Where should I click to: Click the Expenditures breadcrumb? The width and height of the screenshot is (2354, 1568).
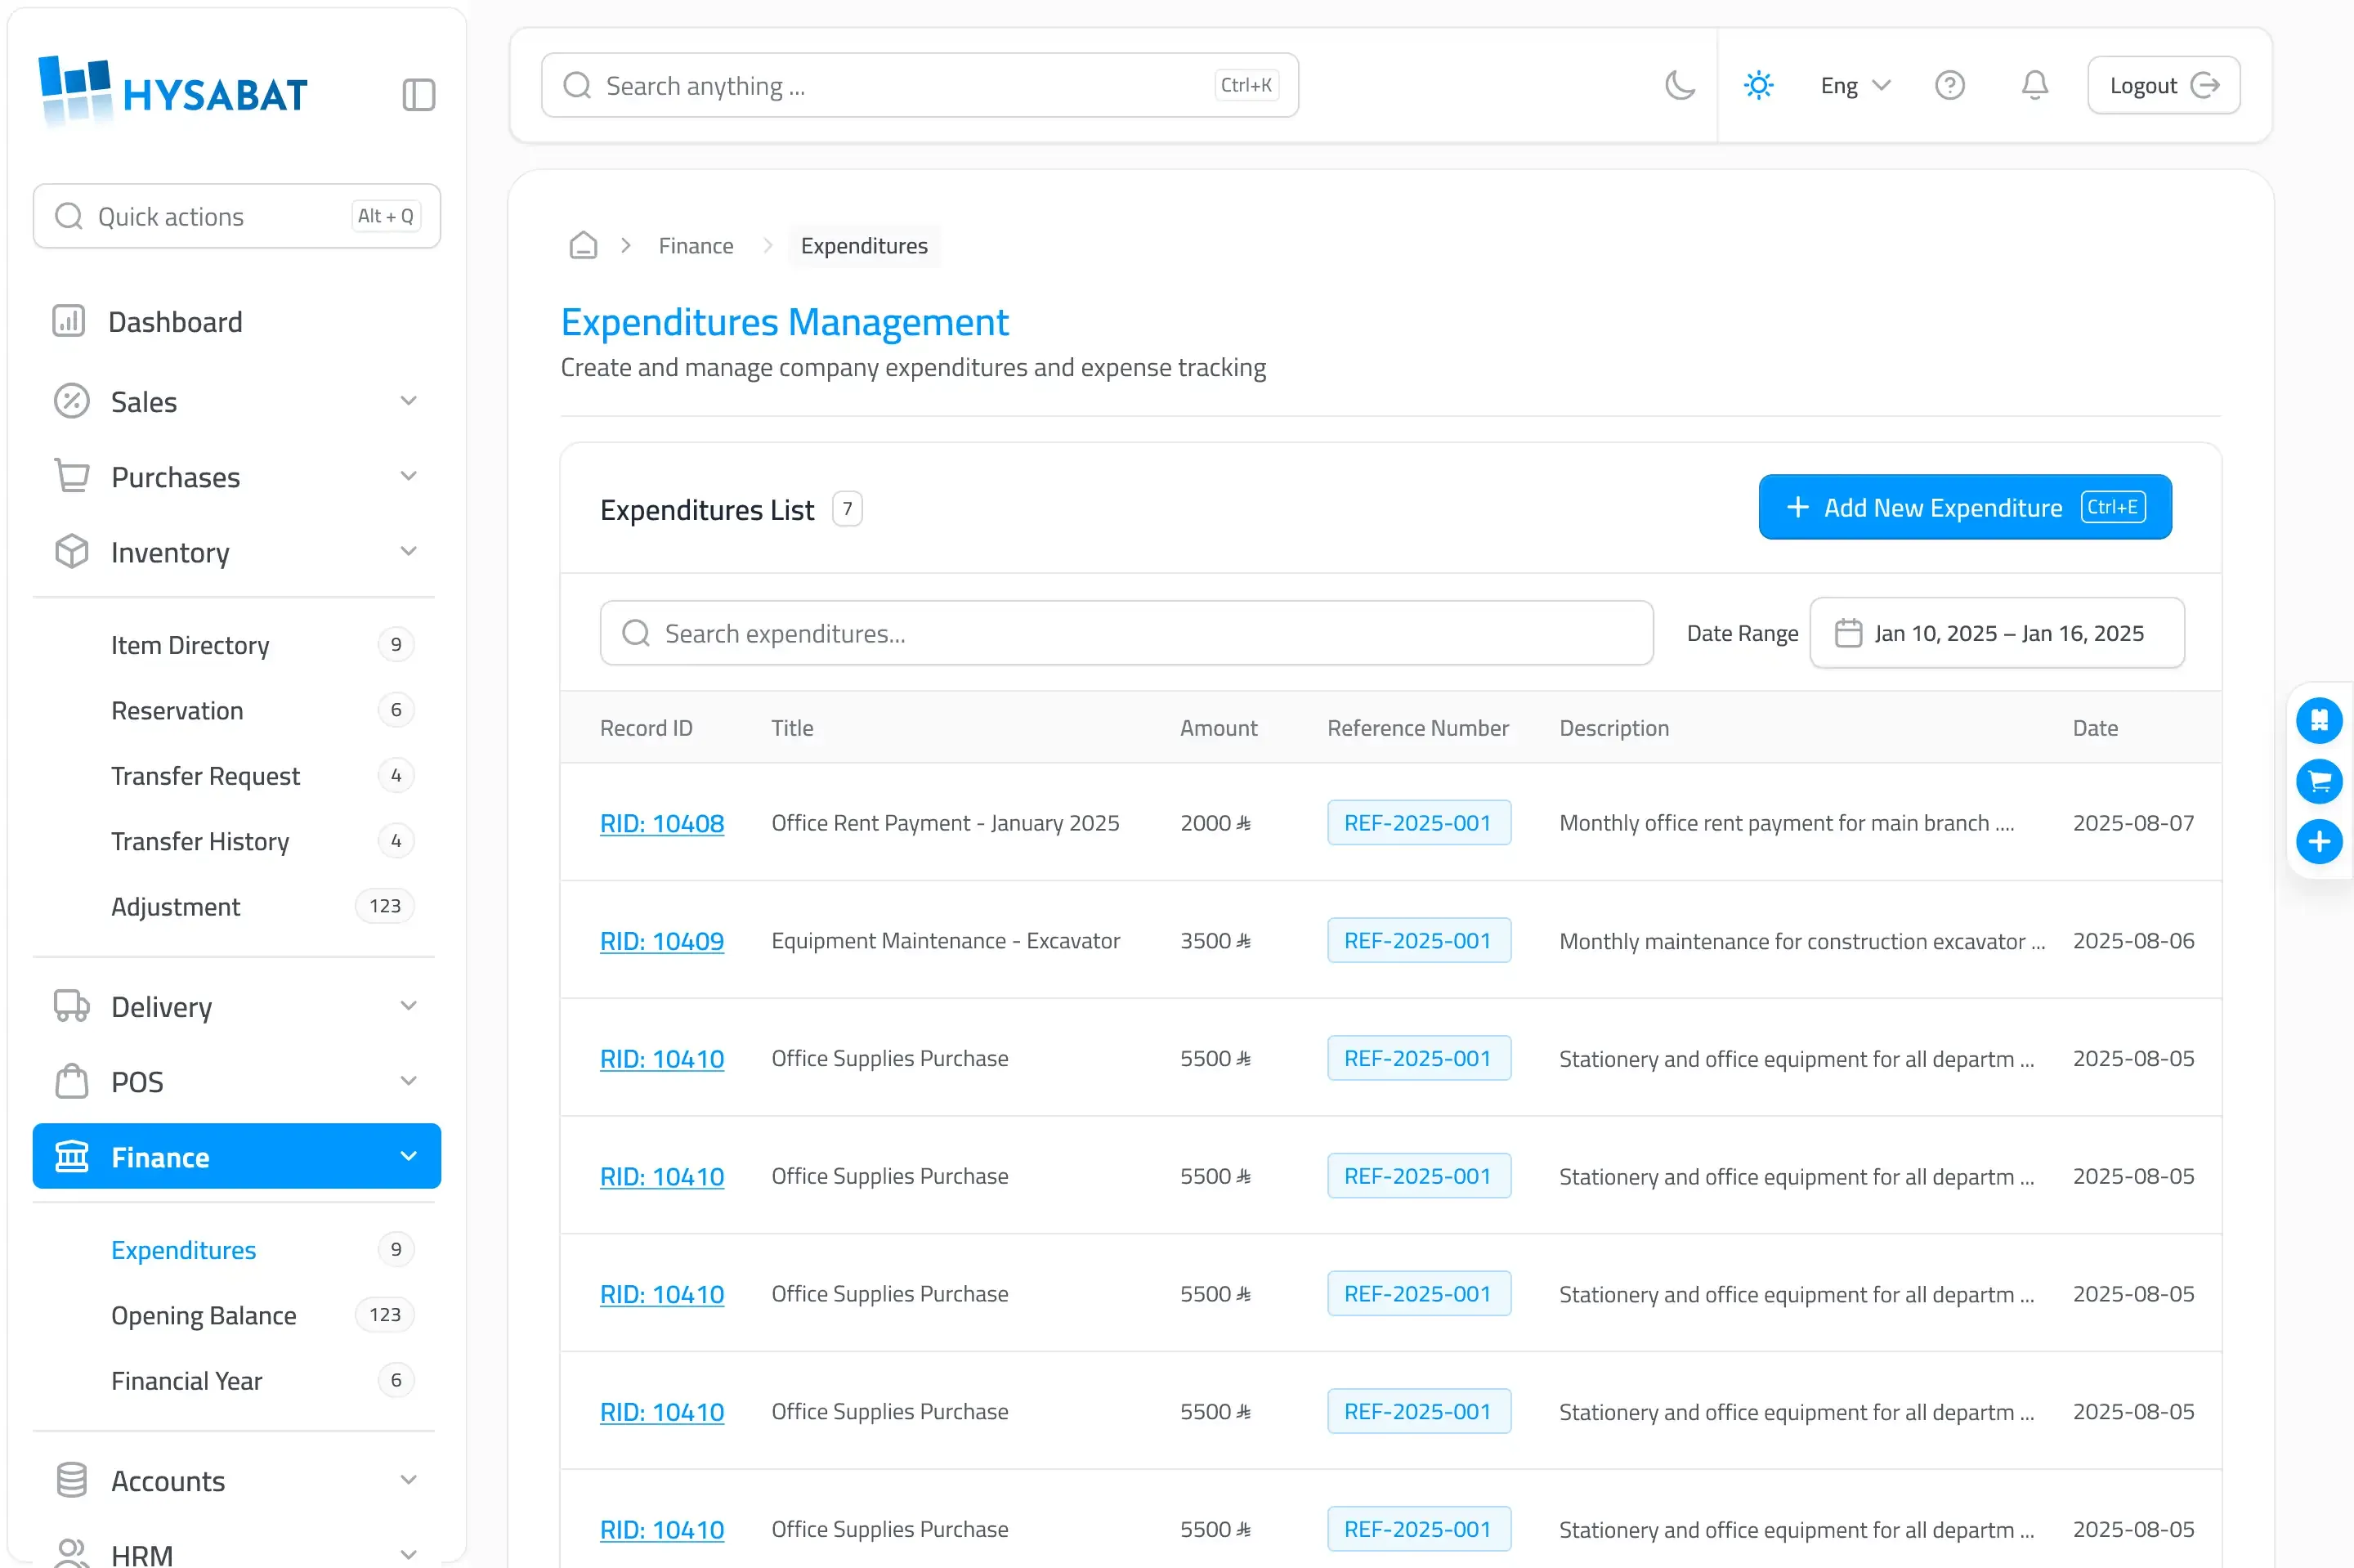click(864, 246)
